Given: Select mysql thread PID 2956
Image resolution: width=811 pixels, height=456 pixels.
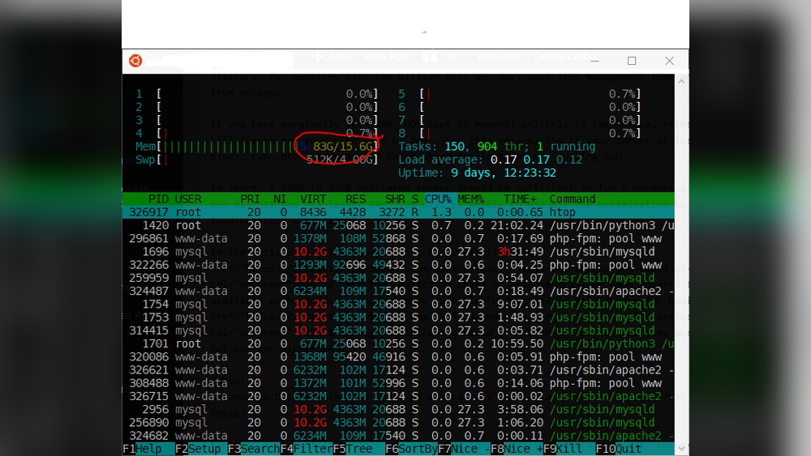Looking at the screenshot, I should point(398,410).
